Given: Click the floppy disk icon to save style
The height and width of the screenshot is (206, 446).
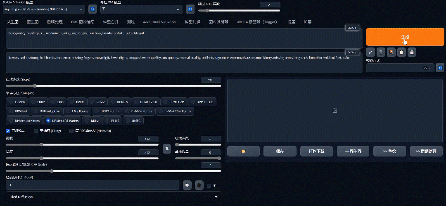Looking at the screenshot, I should tap(412, 52).
